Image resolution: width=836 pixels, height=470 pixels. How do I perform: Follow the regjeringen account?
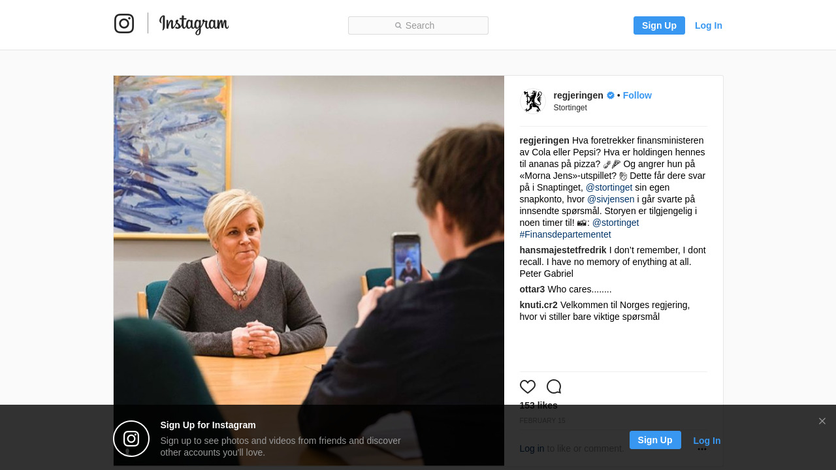637,95
